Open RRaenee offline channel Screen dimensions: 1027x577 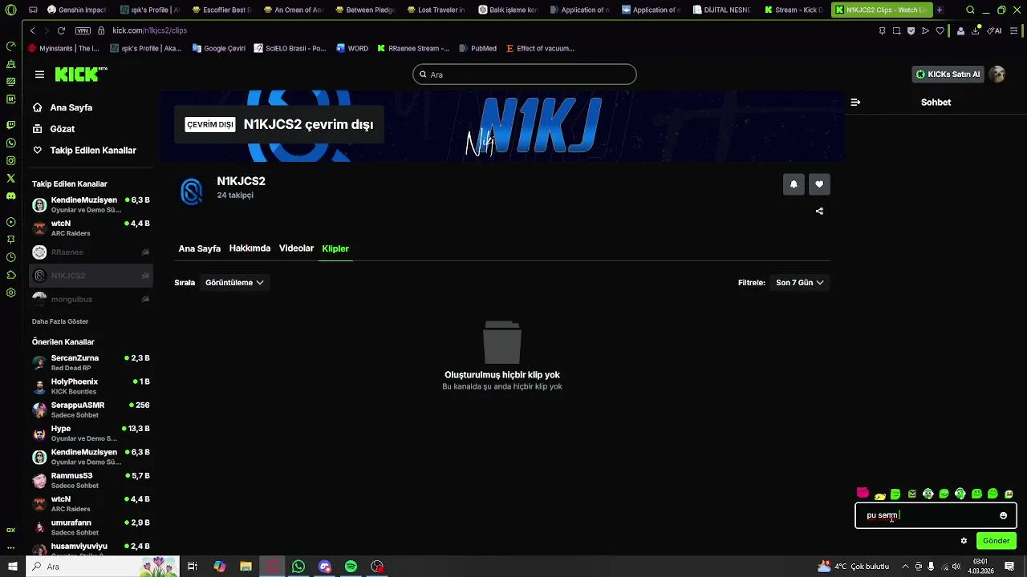click(x=91, y=252)
